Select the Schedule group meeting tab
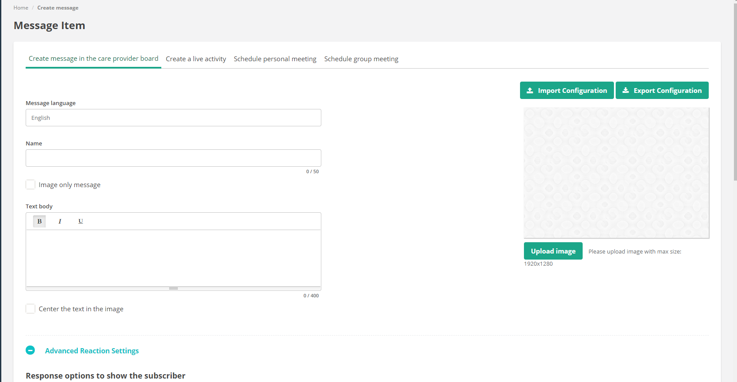This screenshot has height=382, width=737. pyautogui.click(x=361, y=59)
